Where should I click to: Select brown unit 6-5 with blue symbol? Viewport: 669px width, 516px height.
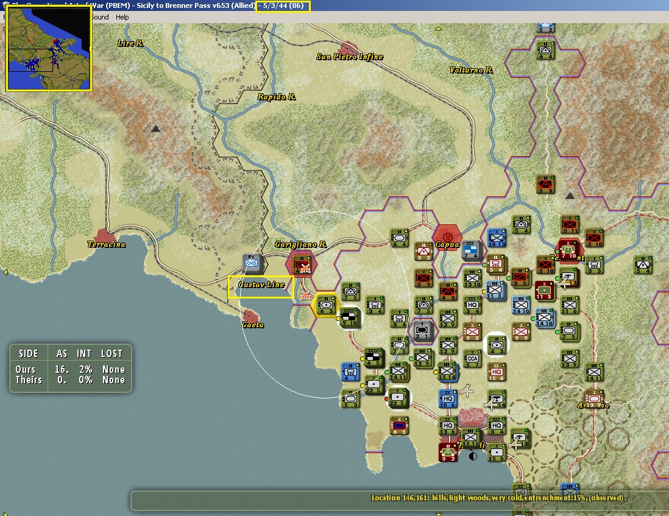tap(399, 426)
